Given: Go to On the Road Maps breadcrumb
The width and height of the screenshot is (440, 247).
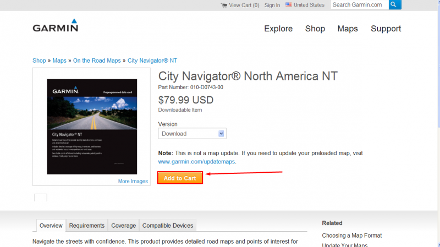Looking at the screenshot, I should (97, 61).
